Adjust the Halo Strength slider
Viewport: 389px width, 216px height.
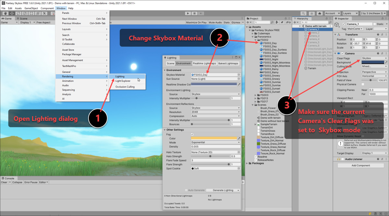click(x=210, y=156)
